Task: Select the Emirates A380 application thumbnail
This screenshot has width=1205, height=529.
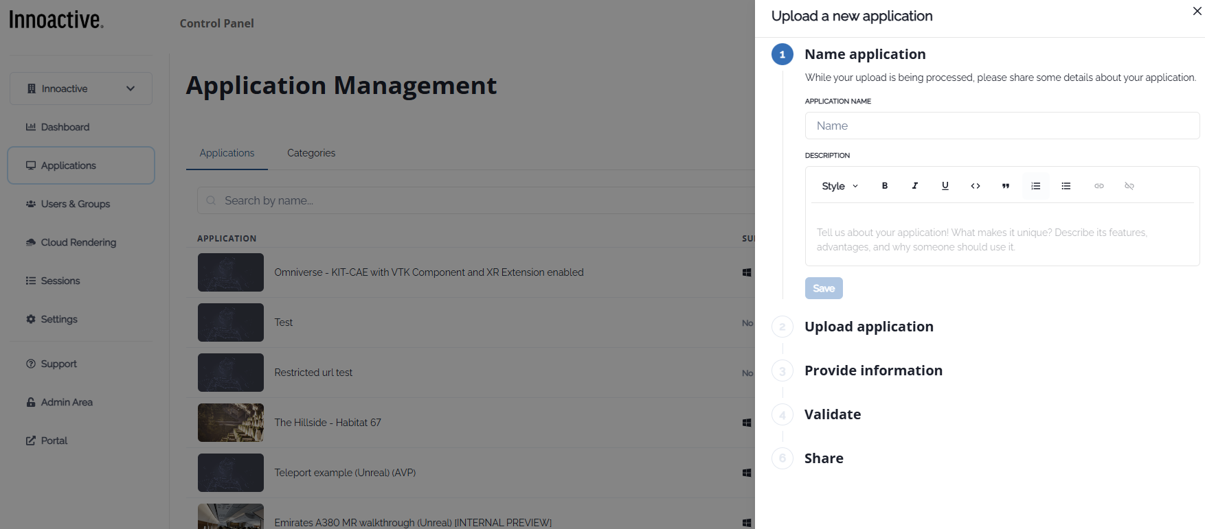Action: [231, 517]
